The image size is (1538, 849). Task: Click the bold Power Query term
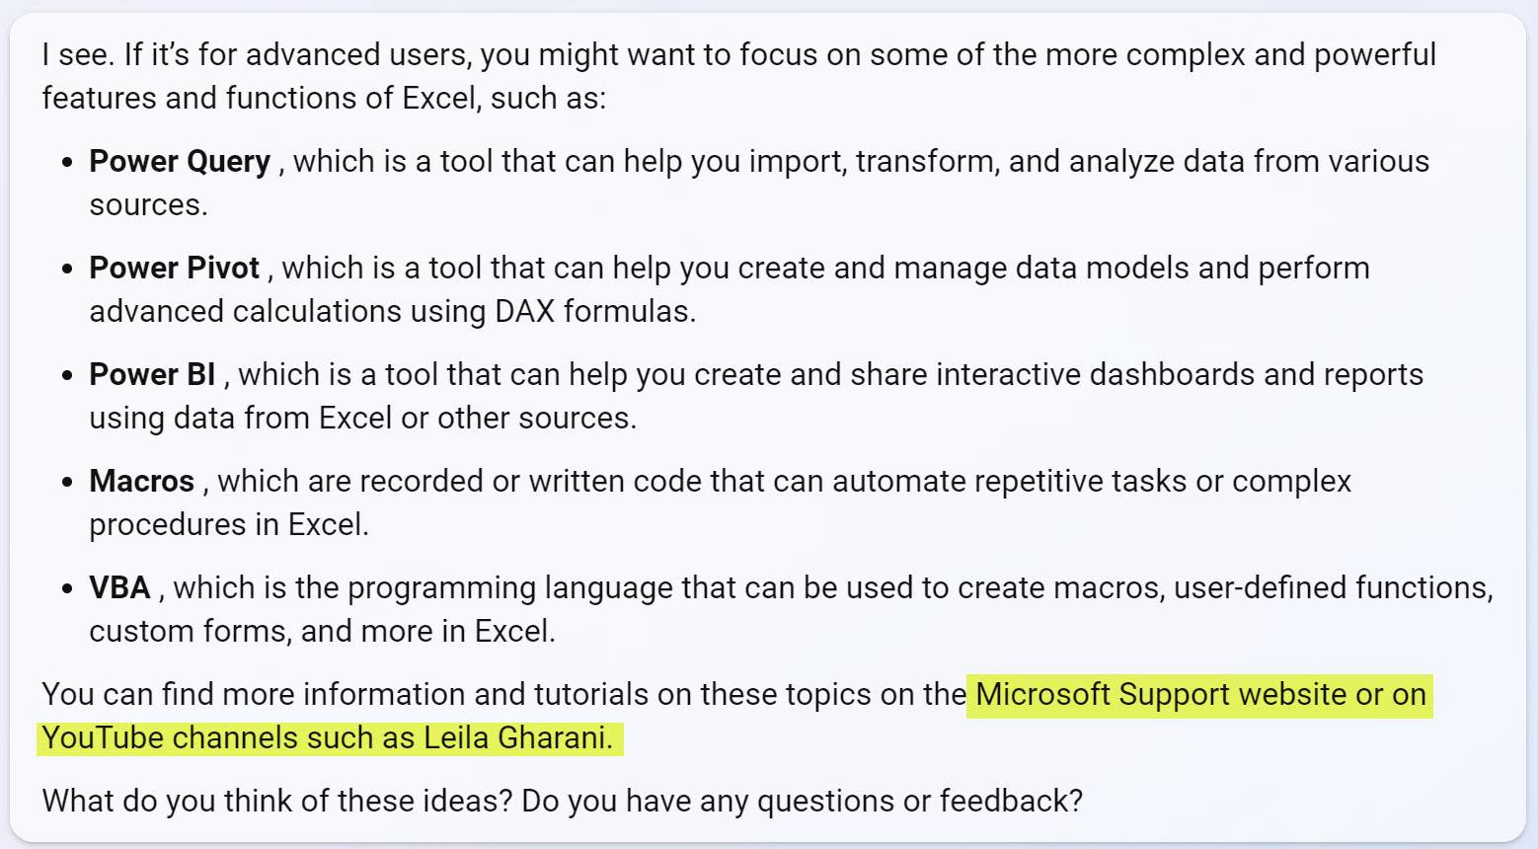click(x=180, y=161)
